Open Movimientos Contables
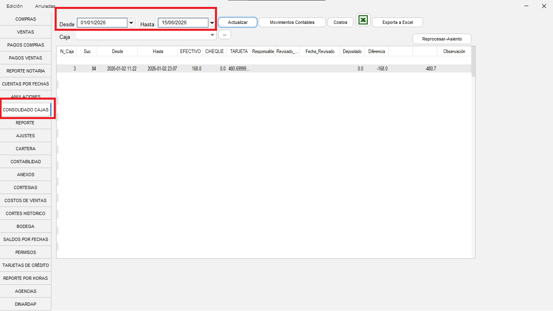This screenshot has width=553, height=311. click(x=292, y=22)
